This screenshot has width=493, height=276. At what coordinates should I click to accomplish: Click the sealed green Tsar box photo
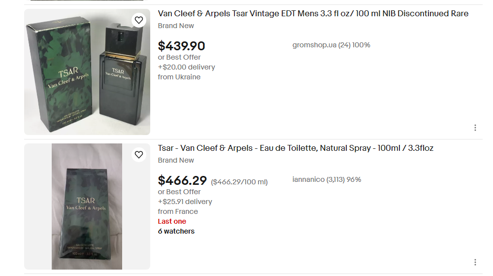coord(87,207)
